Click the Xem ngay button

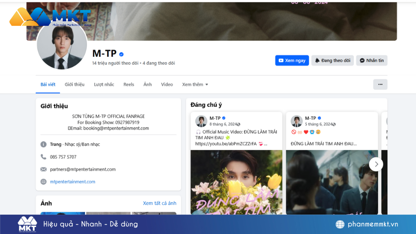[x=292, y=61]
